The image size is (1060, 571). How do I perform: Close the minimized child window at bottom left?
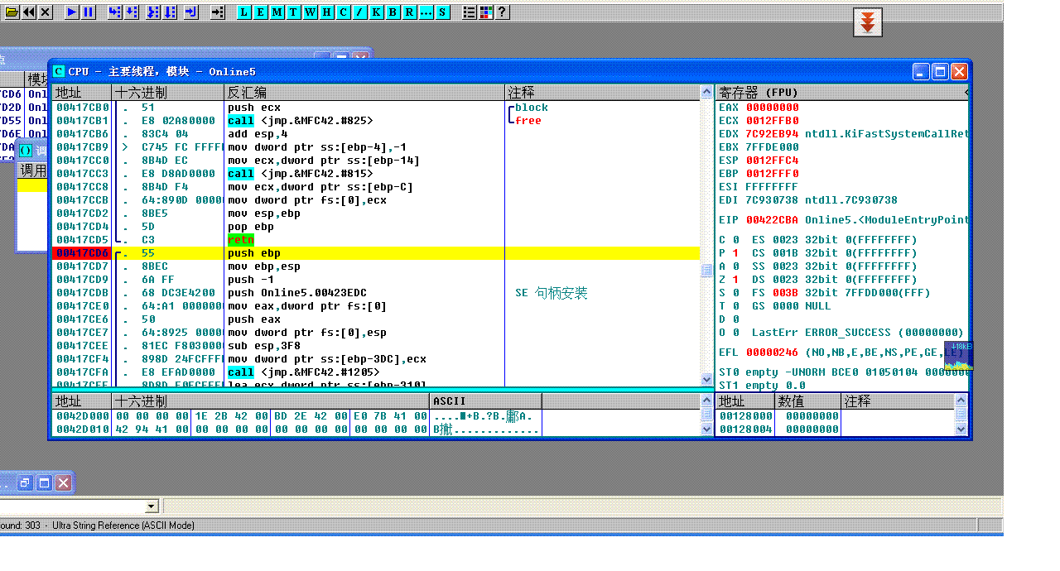63,482
